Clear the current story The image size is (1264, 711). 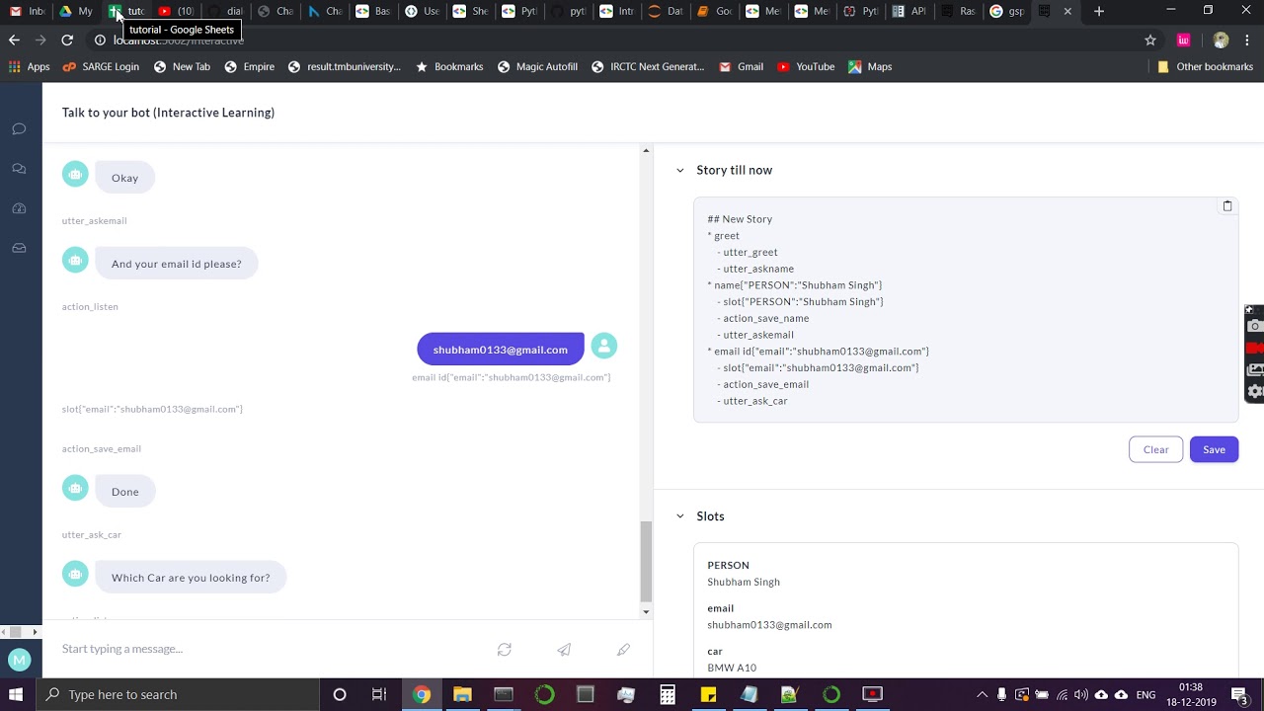point(1155,449)
